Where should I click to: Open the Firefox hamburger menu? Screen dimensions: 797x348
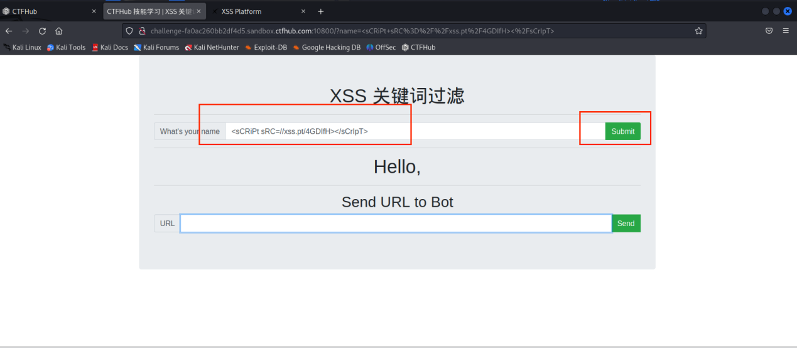point(786,31)
